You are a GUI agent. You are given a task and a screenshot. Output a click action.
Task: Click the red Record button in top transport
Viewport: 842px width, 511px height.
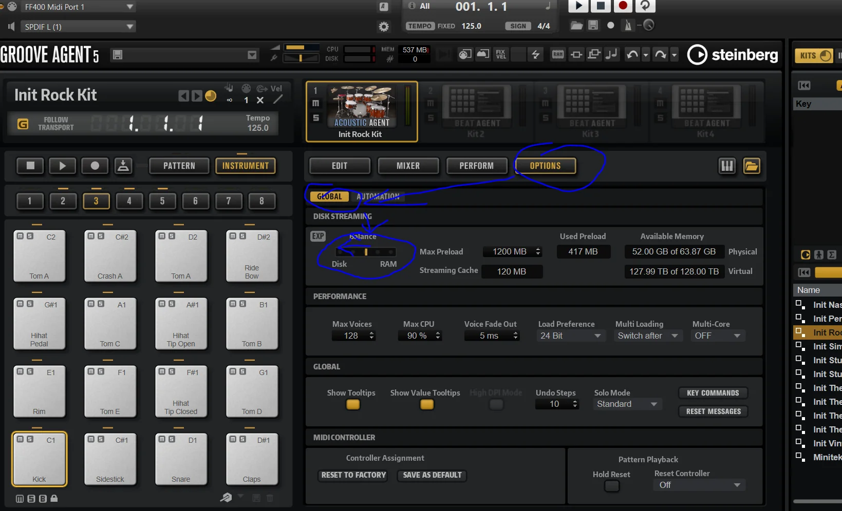[x=623, y=6]
